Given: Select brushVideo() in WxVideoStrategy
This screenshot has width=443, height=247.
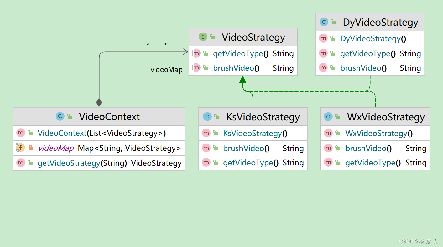Looking at the screenshot, I should pos(375,149).
